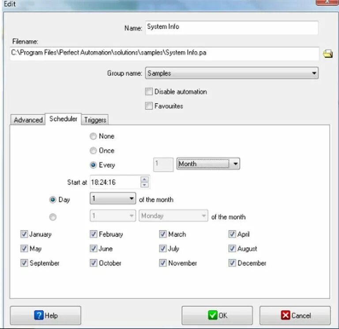Toggle the December checkbox
This screenshot has height=329, width=339.
(232, 263)
